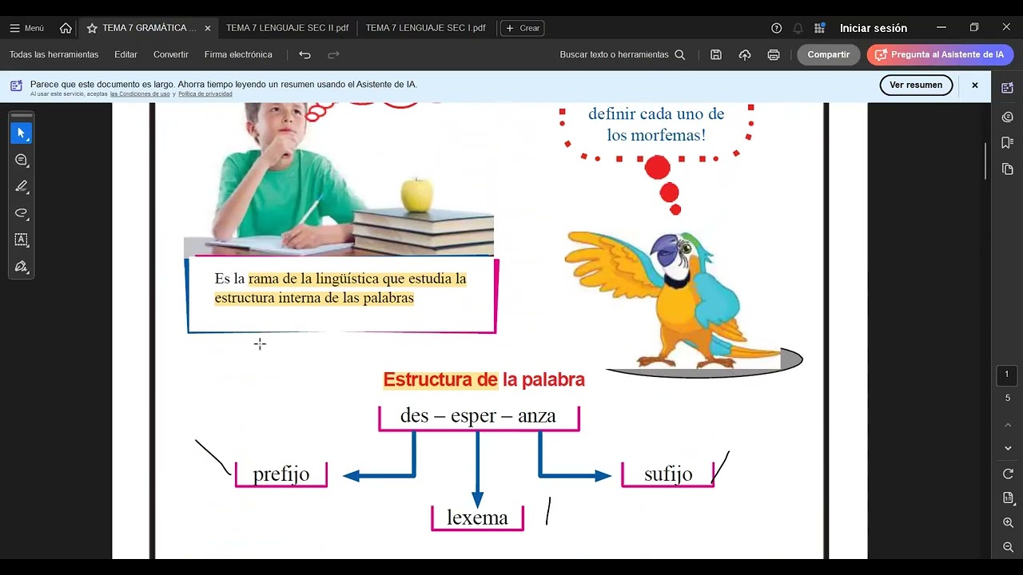Star the TEMA 7 GRAMÁTICA tab
The image size is (1023, 575).
point(92,28)
